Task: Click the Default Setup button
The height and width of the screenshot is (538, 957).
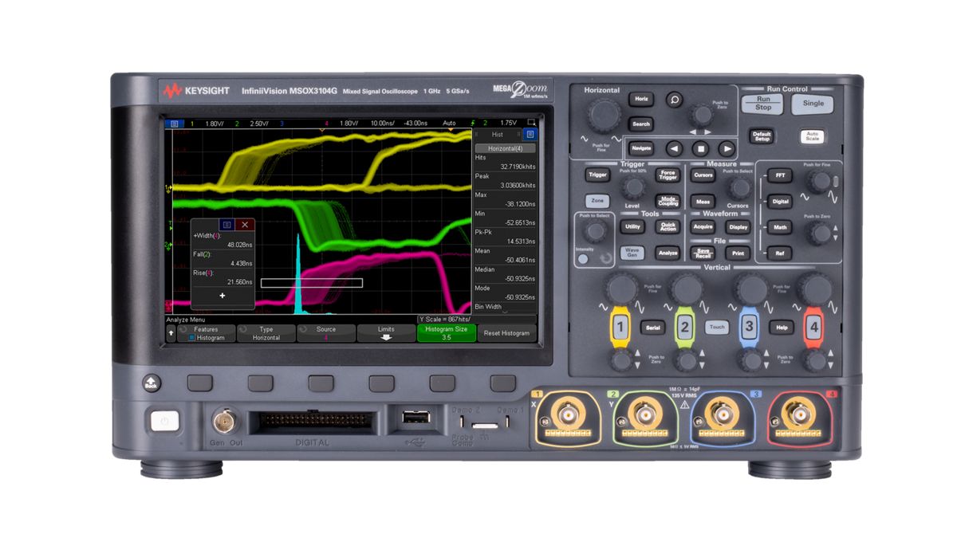Action: click(x=762, y=136)
